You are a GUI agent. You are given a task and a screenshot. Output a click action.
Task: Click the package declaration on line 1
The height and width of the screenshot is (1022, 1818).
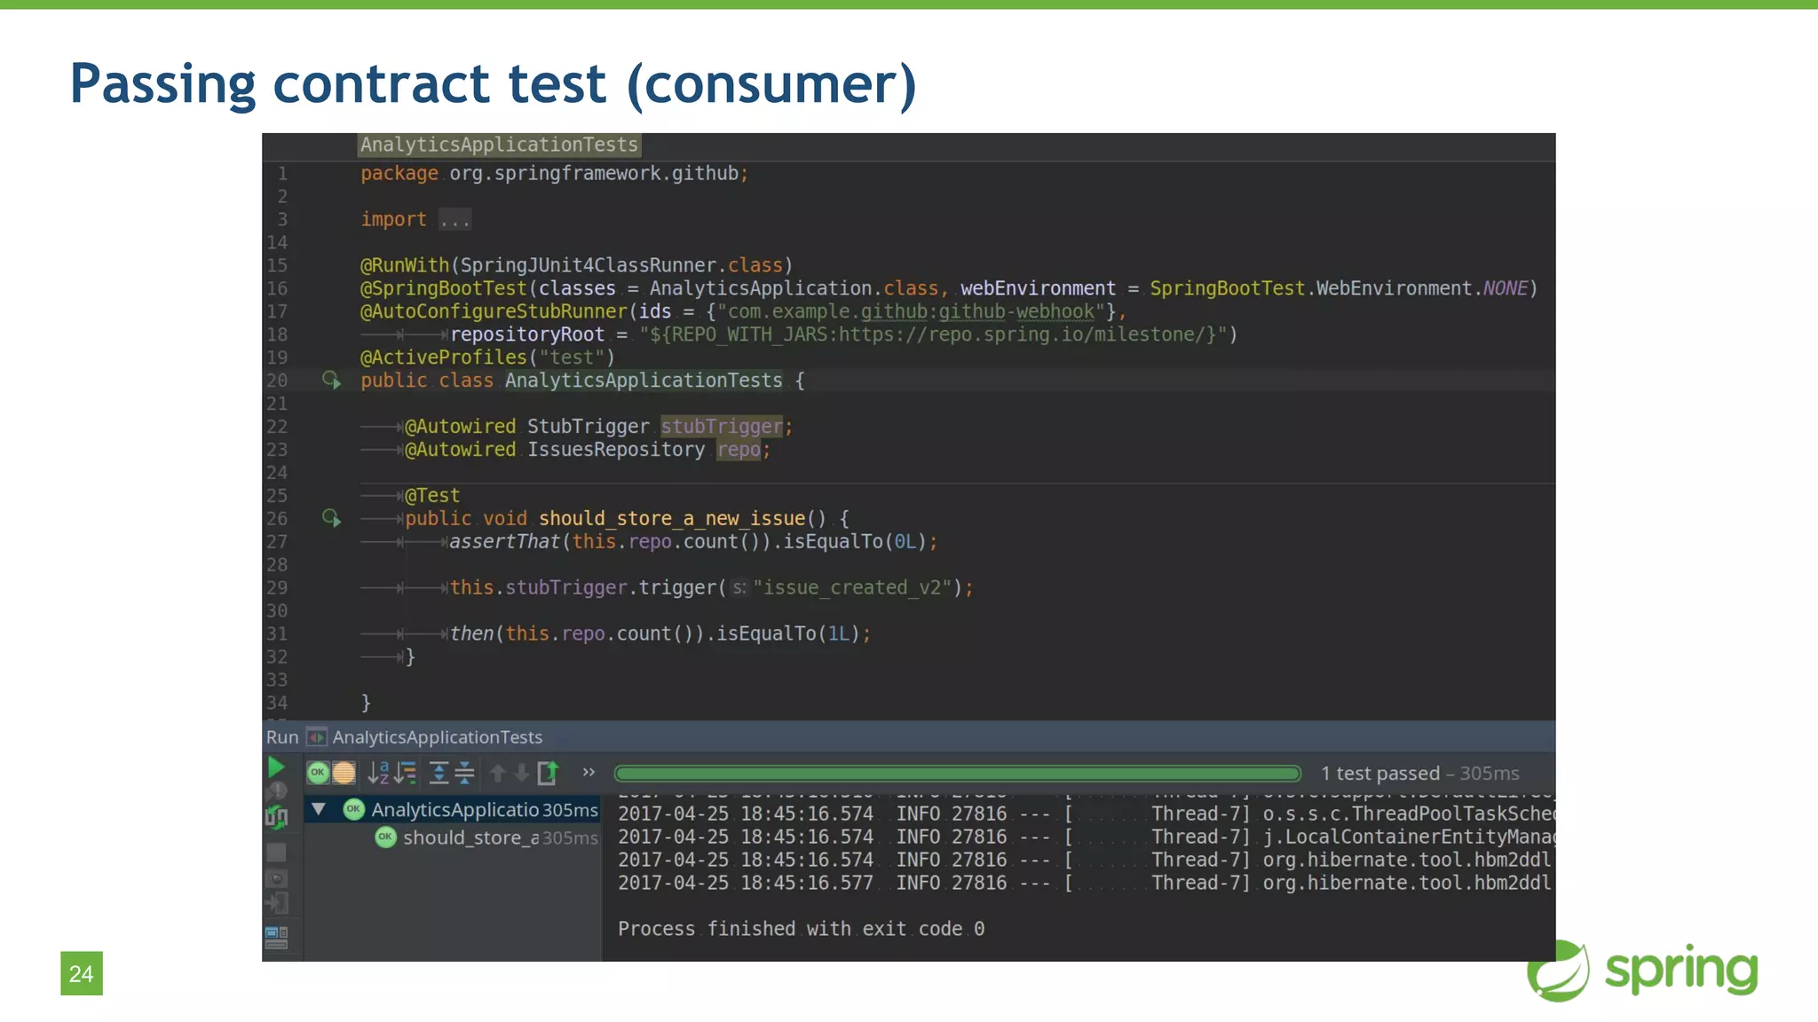point(555,173)
